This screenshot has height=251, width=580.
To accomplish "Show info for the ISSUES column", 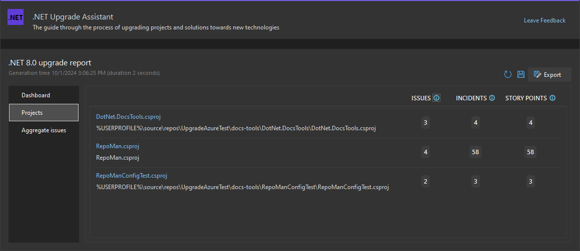I will point(436,98).
